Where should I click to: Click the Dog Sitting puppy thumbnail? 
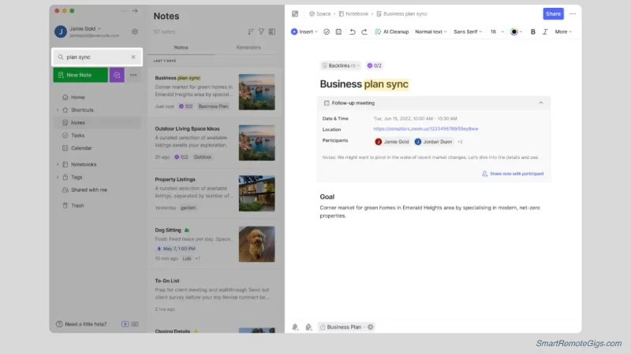coord(257,244)
